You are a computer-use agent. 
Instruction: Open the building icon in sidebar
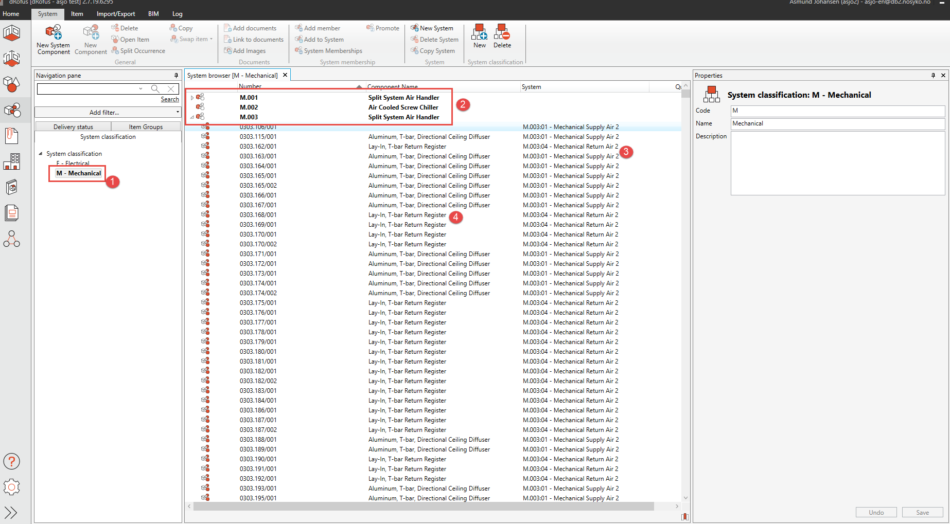(11, 162)
